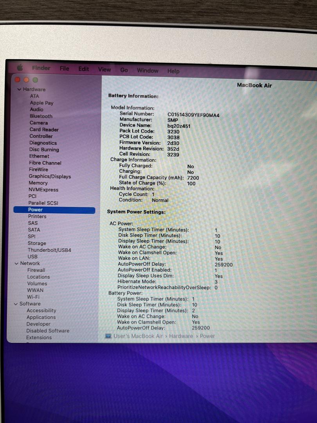Viewport: 317px width, 423px height.
Task: Select Storage in the sidebar
Action: [x=37, y=243]
